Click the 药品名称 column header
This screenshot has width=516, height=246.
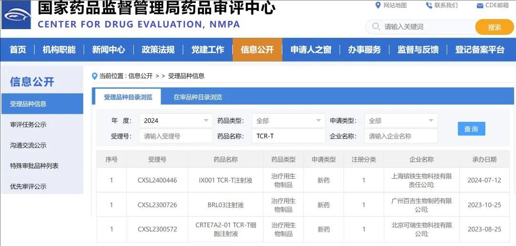tap(226, 160)
